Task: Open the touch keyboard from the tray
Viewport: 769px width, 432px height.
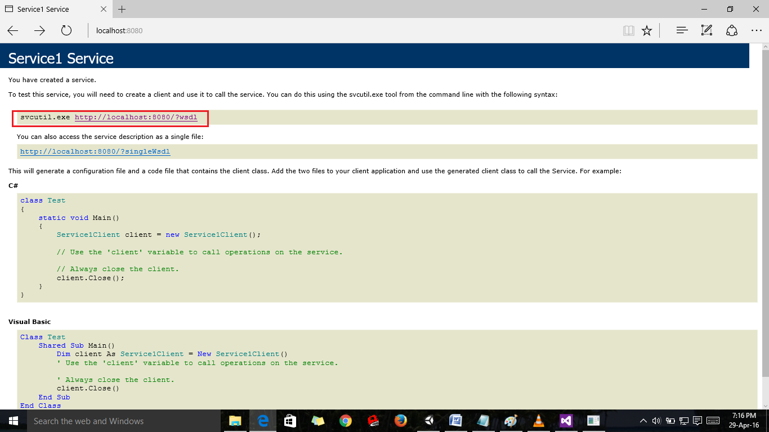Action: pos(713,421)
